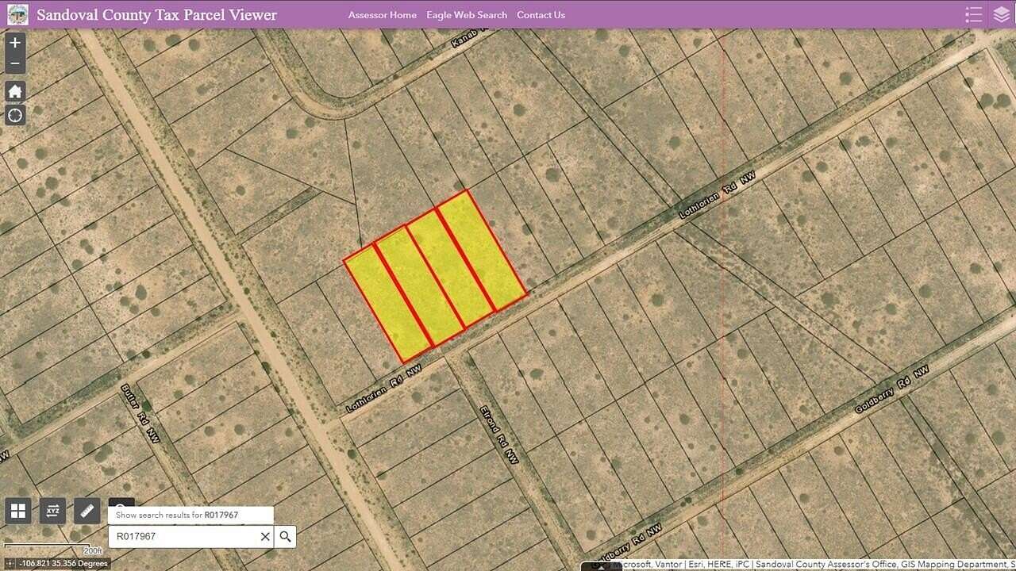Open the Layer List icon
Image resolution: width=1016 pixels, height=571 pixels.
(x=1002, y=14)
